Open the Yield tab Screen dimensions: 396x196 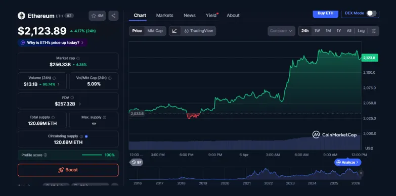tap(211, 15)
